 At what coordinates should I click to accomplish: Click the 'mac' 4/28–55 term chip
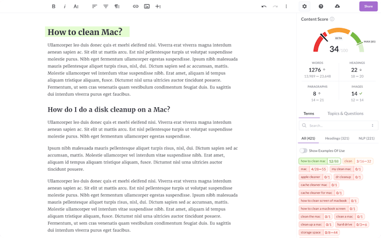313,169
